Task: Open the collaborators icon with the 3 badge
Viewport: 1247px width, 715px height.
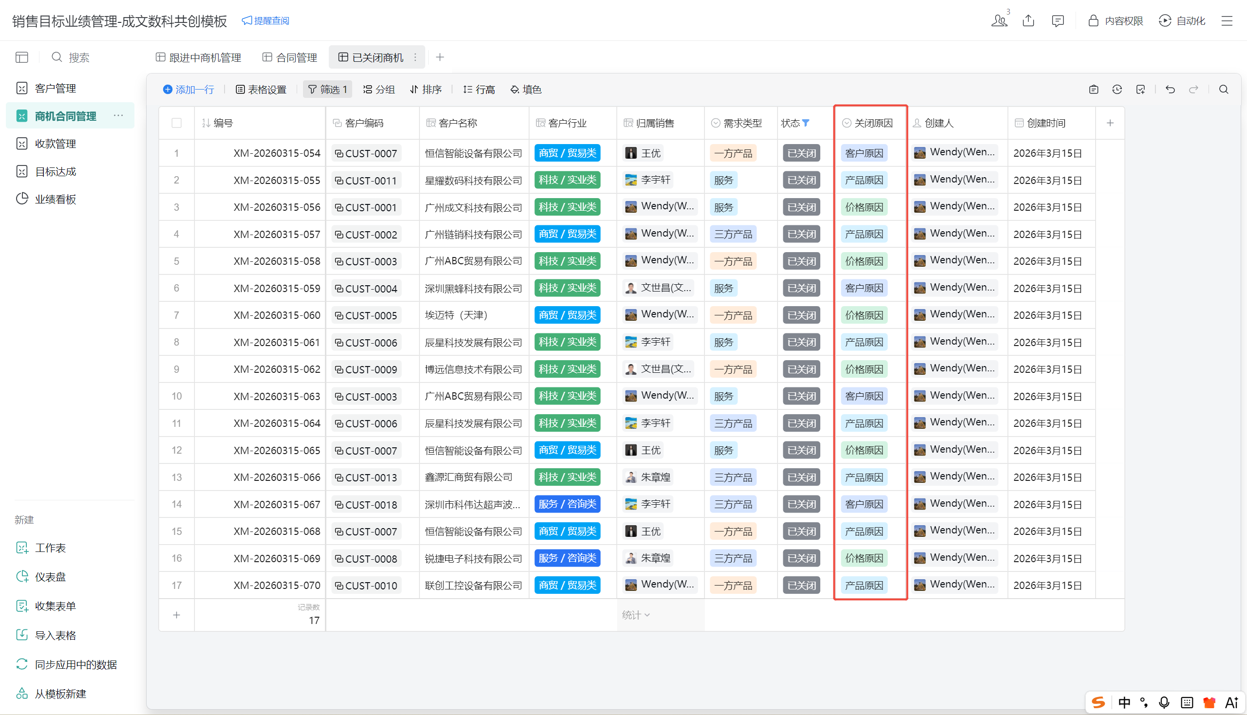Action: coord(999,20)
